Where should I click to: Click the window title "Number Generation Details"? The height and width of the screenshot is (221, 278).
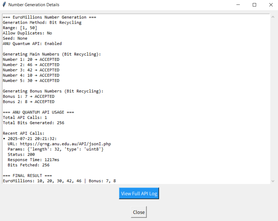pyautogui.click(x=34, y=5)
